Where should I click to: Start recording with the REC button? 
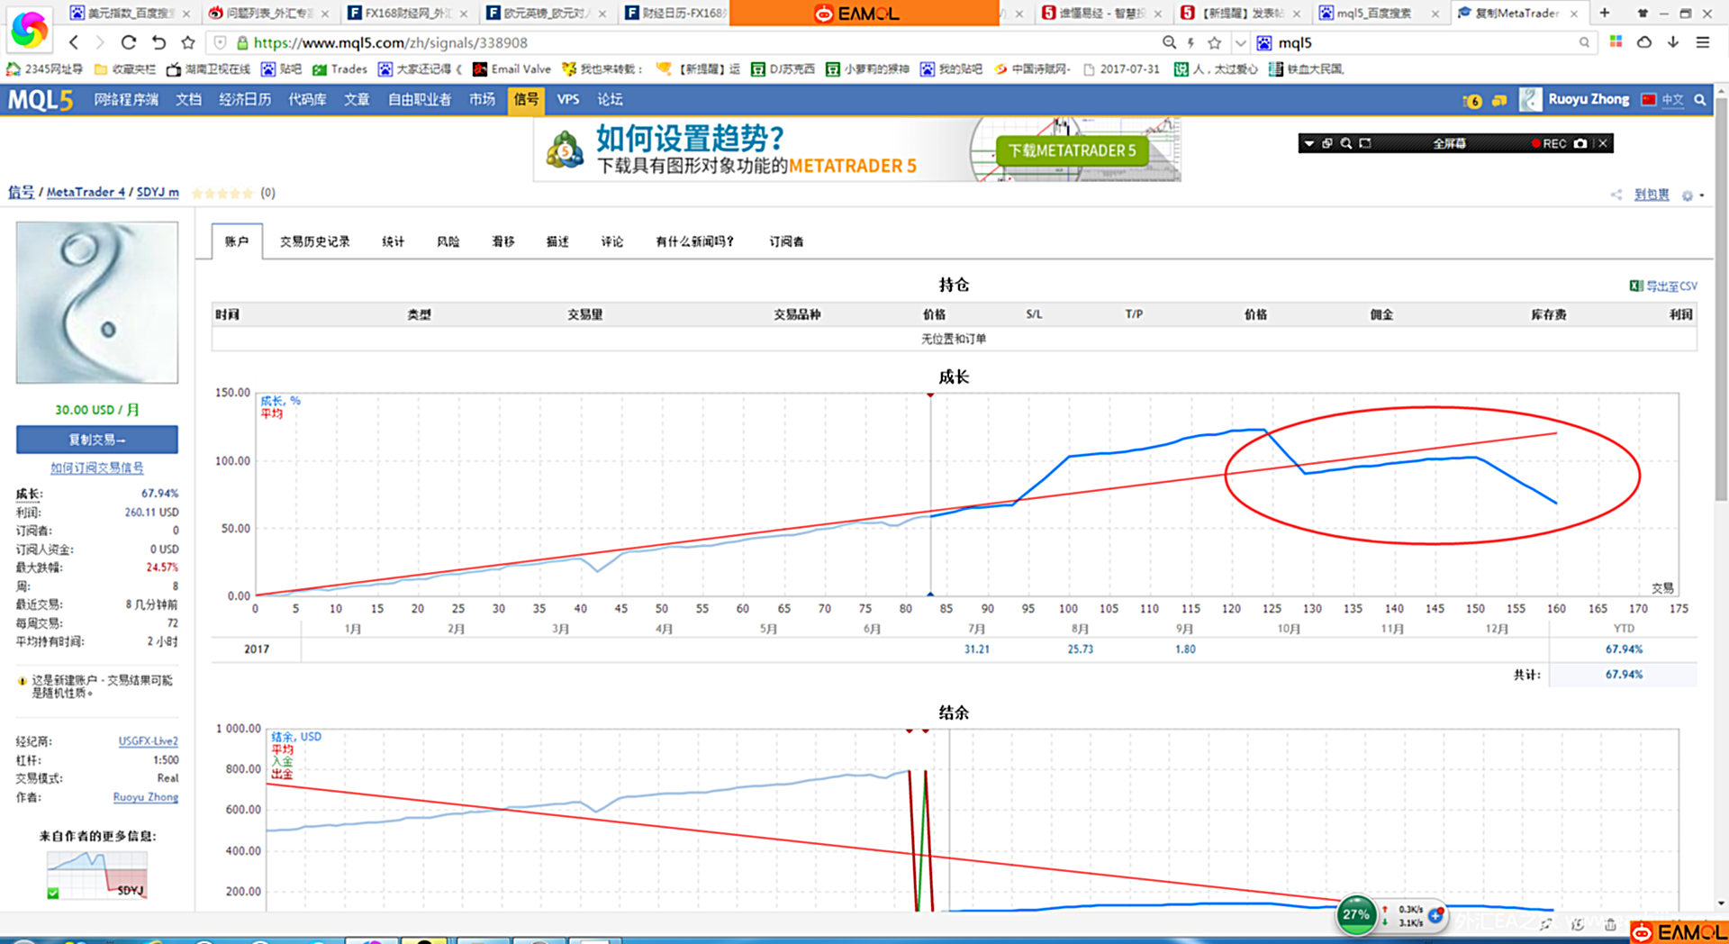click(x=1549, y=143)
